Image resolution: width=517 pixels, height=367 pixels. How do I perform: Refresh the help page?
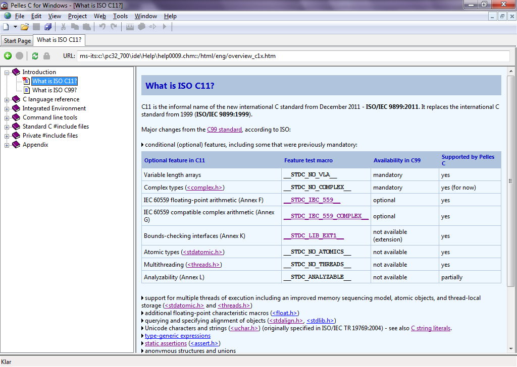point(35,56)
